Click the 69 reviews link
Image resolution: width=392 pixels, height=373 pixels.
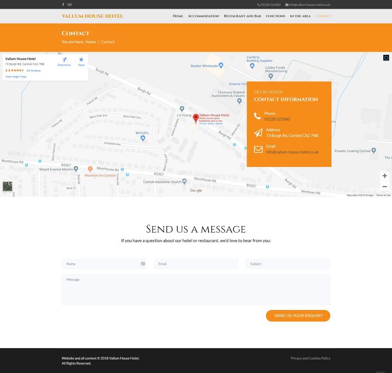[x=34, y=70]
